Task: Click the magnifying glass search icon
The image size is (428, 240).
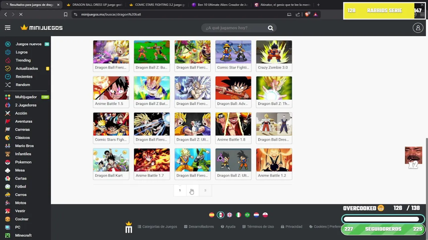Action: [271, 28]
